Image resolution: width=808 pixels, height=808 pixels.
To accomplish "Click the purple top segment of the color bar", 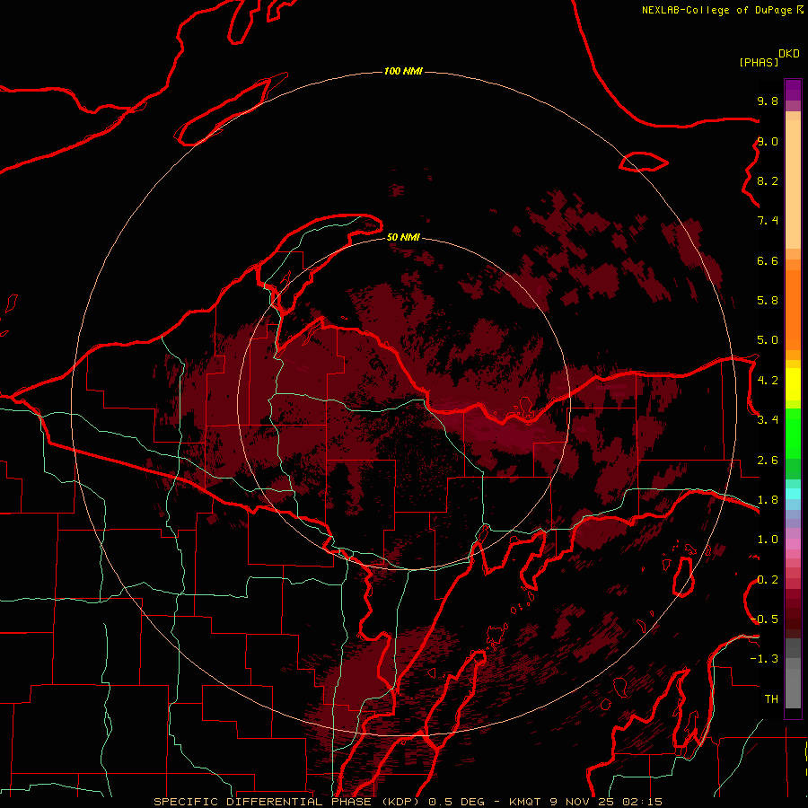I will [x=793, y=90].
